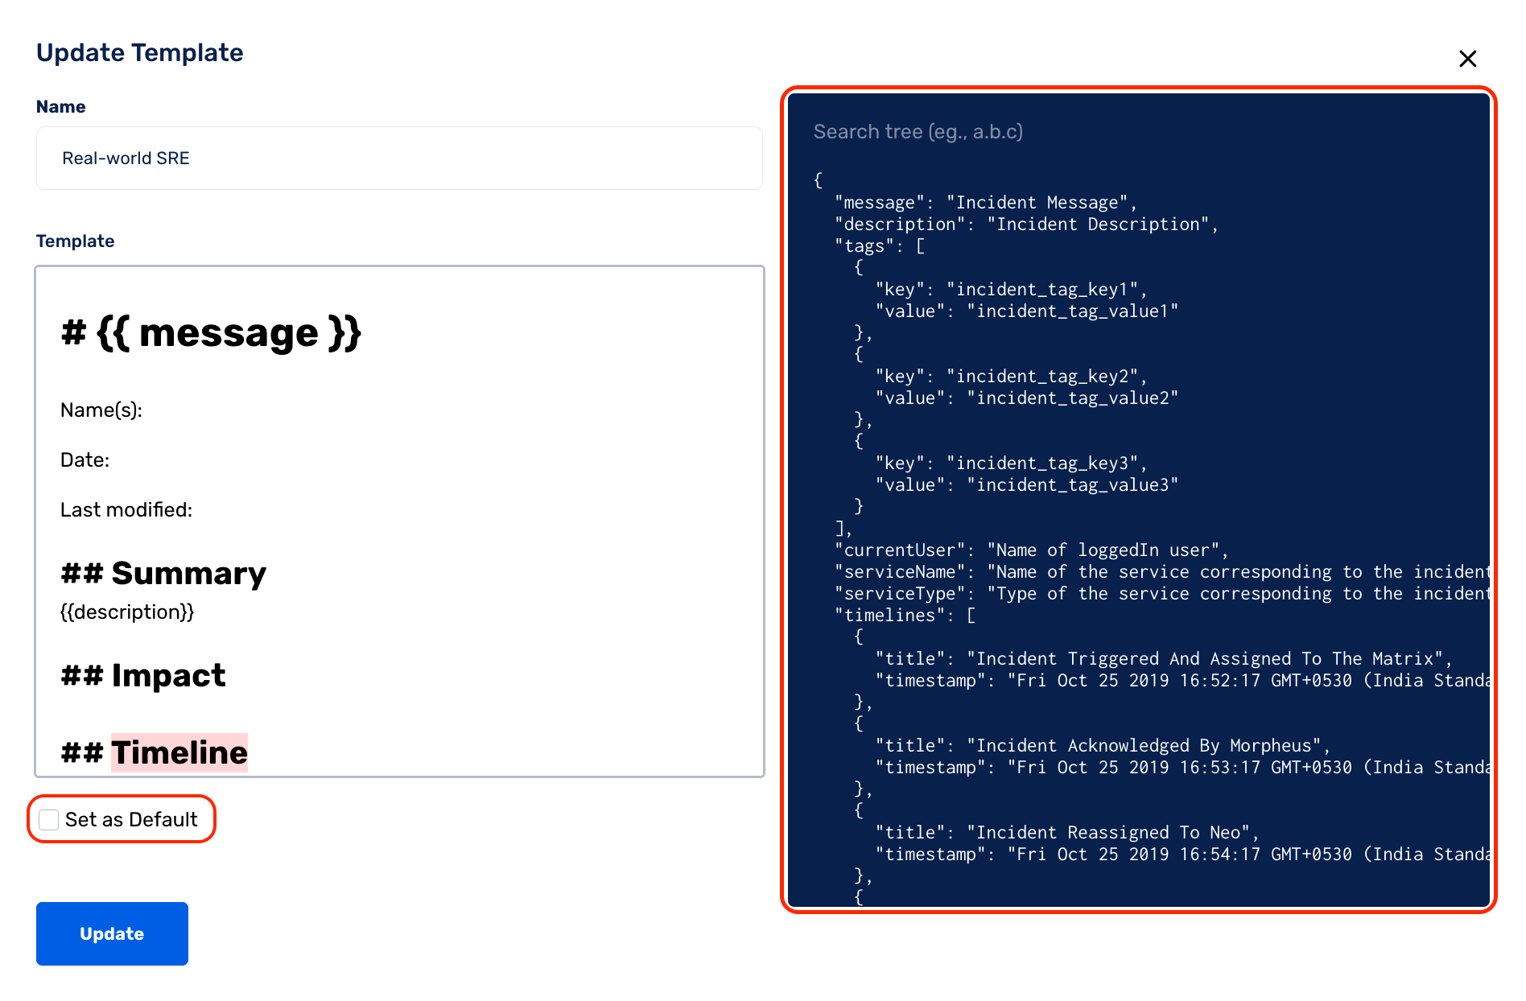Click the "timelines": [ JSON line
1526x1001 pixels.
click(905, 616)
